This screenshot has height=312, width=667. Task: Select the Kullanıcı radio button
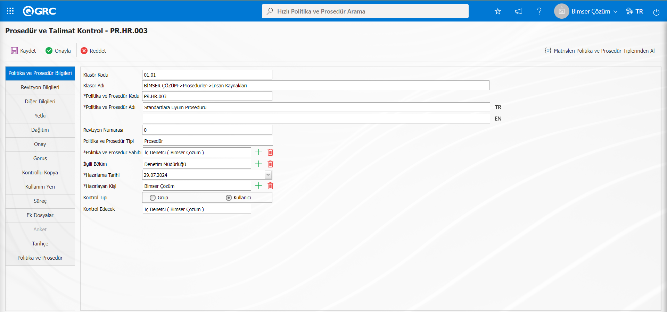pyautogui.click(x=229, y=198)
